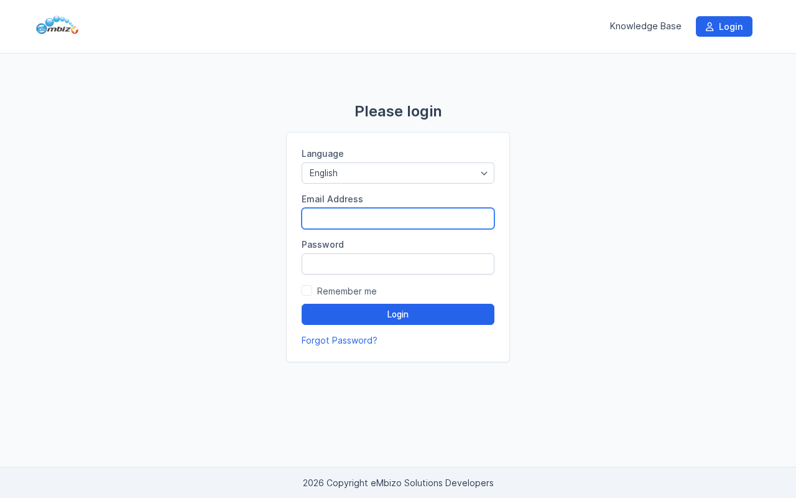
Task: Follow the Forgot Password? link
Action: coord(340,341)
